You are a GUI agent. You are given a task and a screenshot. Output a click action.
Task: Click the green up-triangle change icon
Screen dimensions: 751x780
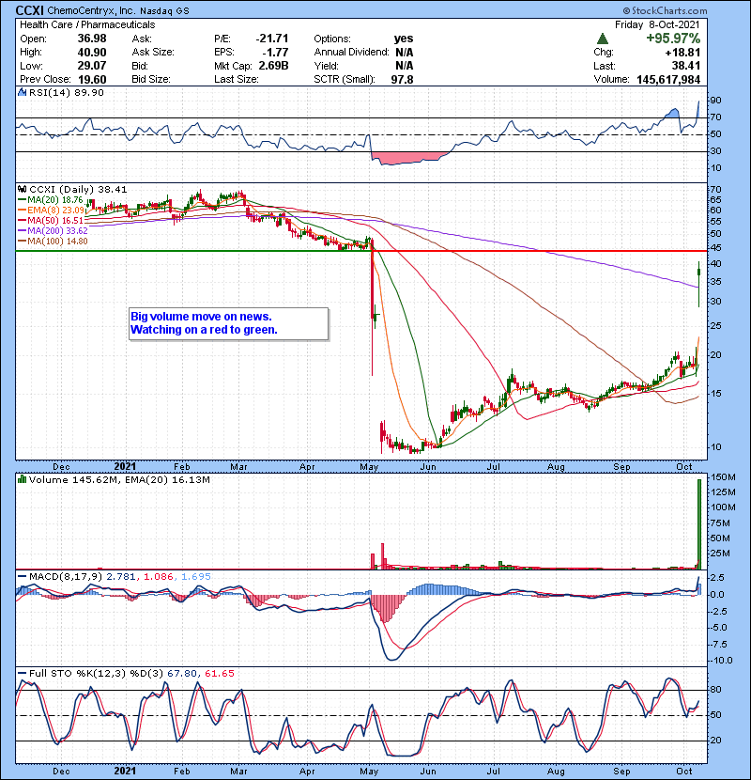(x=603, y=39)
